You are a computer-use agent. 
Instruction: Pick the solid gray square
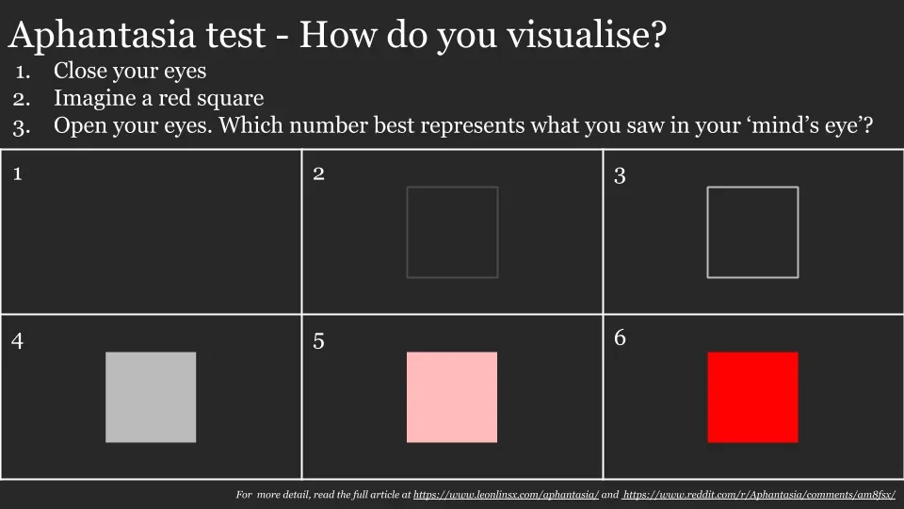point(151,397)
